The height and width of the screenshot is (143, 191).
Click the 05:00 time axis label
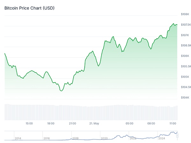[x=129, y=123]
